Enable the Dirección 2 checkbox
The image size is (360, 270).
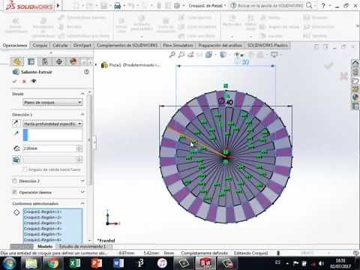pos(14,181)
